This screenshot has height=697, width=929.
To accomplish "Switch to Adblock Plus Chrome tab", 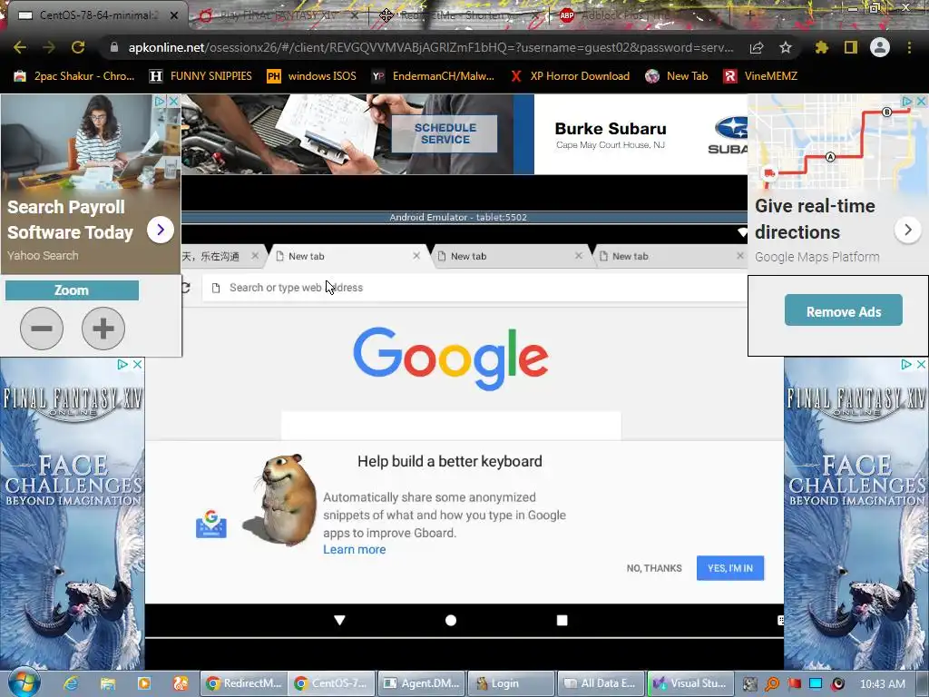I will click(x=640, y=15).
